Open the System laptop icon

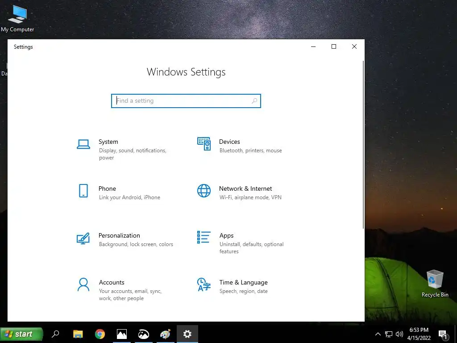83,144
